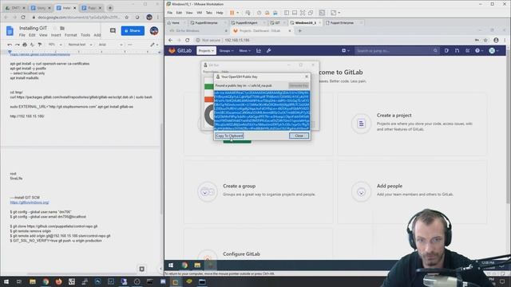Click paint format icon in Docs toolbar
Image resolution: width=511 pixels, height=287 pixels.
40,45
